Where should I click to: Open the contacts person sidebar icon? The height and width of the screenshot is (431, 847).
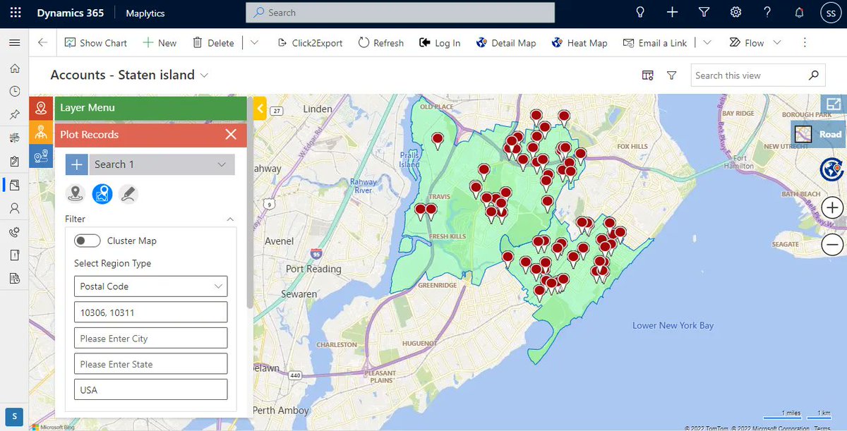tap(14, 208)
